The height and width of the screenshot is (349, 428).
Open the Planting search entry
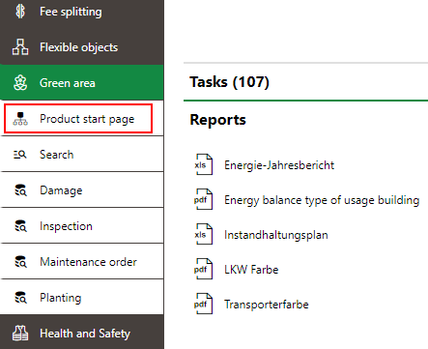(82, 297)
